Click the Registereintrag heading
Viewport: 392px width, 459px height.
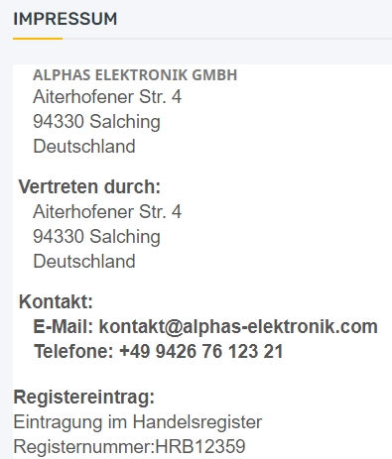point(84,397)
